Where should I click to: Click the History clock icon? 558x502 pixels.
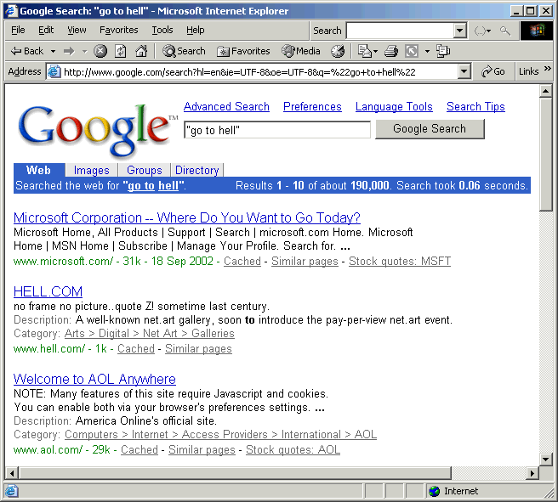pyautogui.click(x=338, y=51)
